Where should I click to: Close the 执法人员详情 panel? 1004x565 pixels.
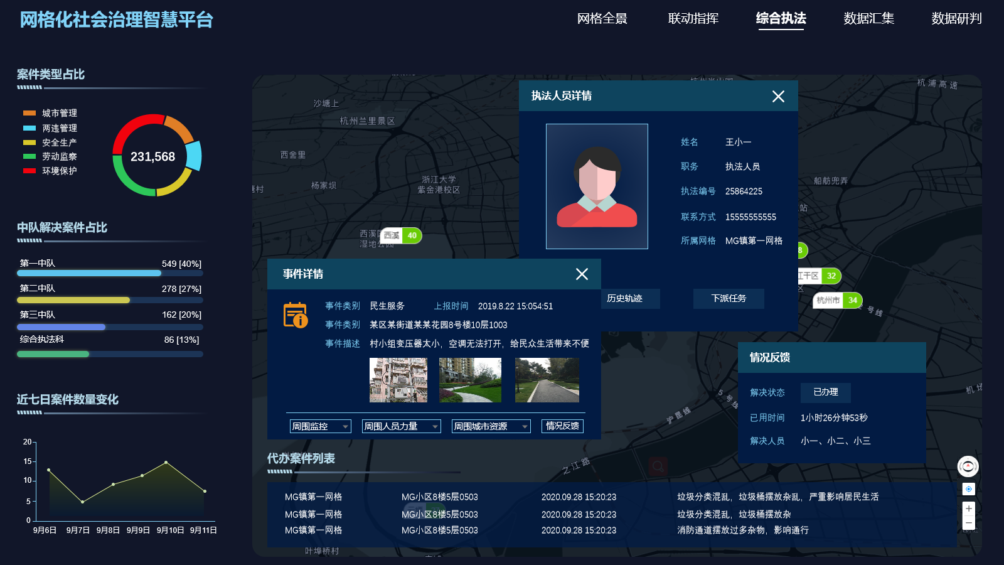coord(778,96)
